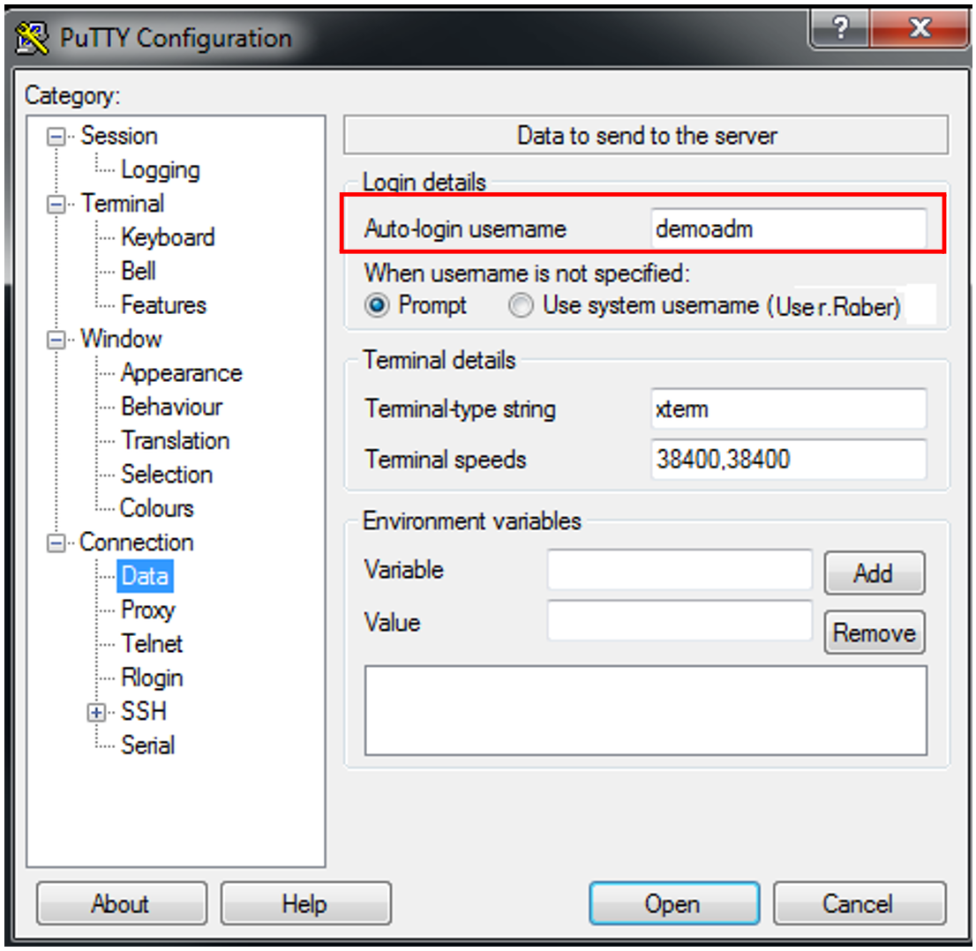Image resolution: width=976 pixels, height=951 pixels.
Task: Close the PuTTY Configuration dialog
Action: (x=920, y=28)
